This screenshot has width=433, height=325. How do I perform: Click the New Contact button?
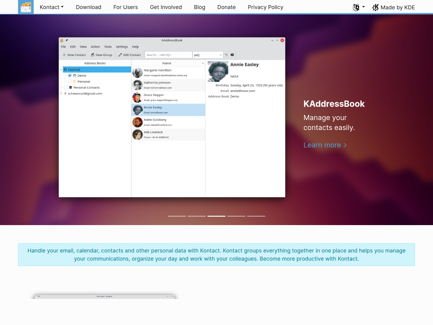coord(74,55)
